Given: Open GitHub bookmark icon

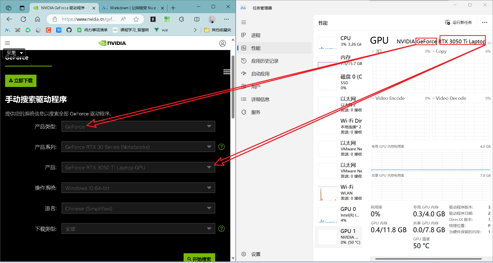Looking at the screenshot, I should tap(69, 30).
